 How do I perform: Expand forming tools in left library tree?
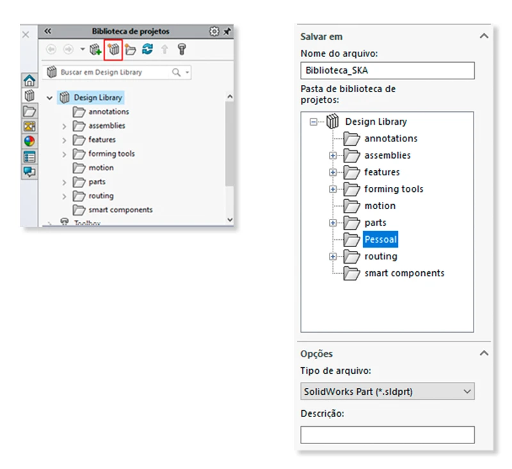coord(65,154)
